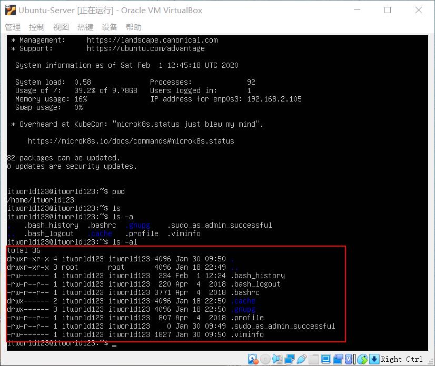Click the recording status icon in status bar
This screenshot has height=366, width=435.
(337, 359)
